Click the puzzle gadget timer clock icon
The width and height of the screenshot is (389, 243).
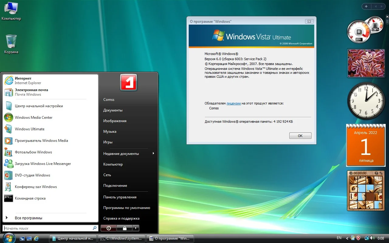click(351, 173)
